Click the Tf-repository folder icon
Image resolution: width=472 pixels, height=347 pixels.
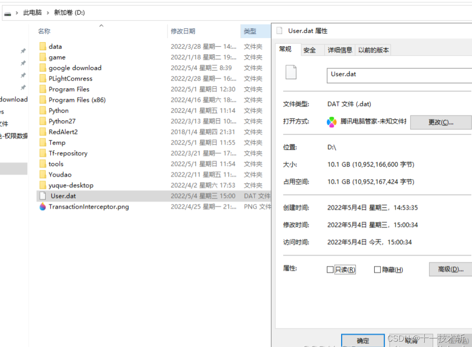coord(43,153)
